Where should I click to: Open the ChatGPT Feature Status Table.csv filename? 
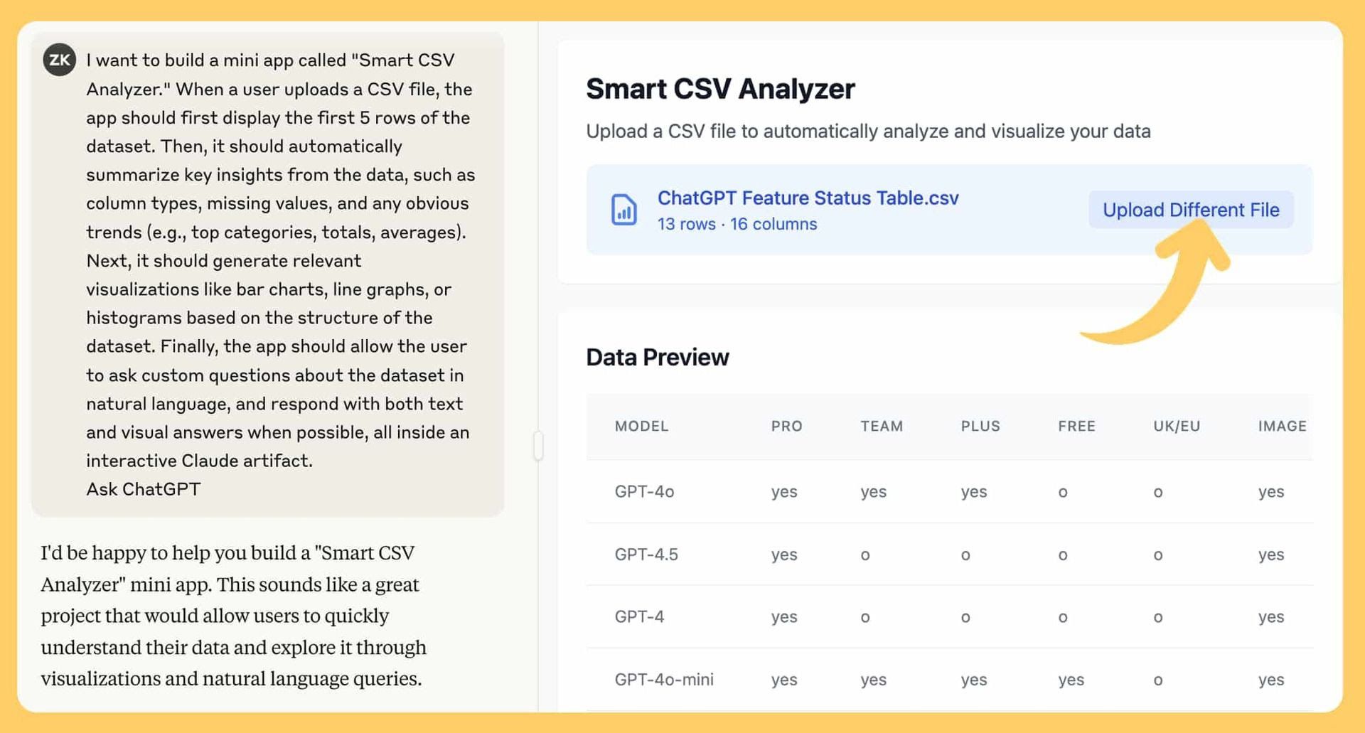click(x=808, y=198)
